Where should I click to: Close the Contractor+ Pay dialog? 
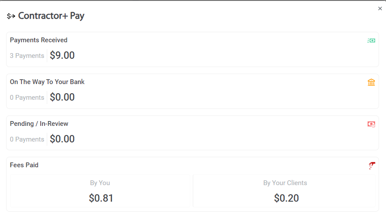click(x=380, y=9)
